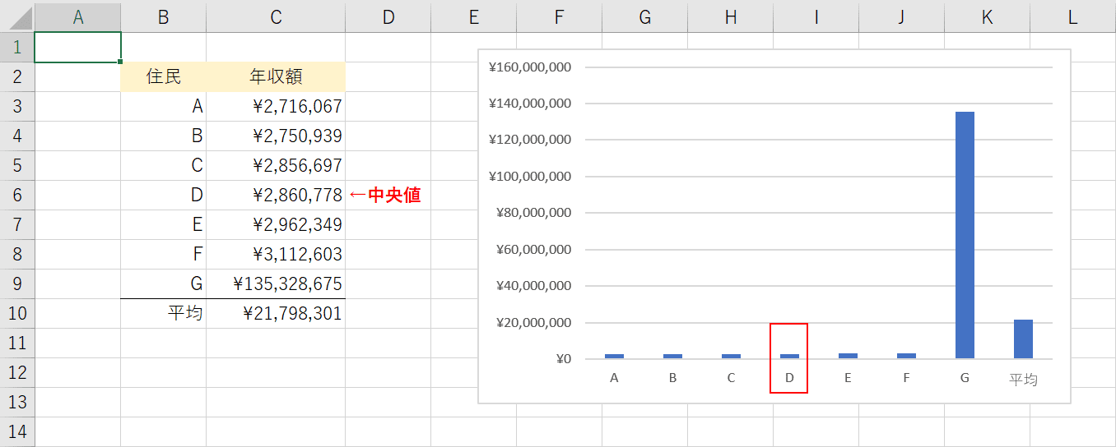Screen dimensions: 1116x447
Task: Select column F header
Action: click(x=559, y=17)
